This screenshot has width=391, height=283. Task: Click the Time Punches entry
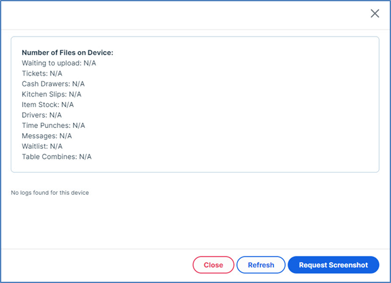(53, 125)
